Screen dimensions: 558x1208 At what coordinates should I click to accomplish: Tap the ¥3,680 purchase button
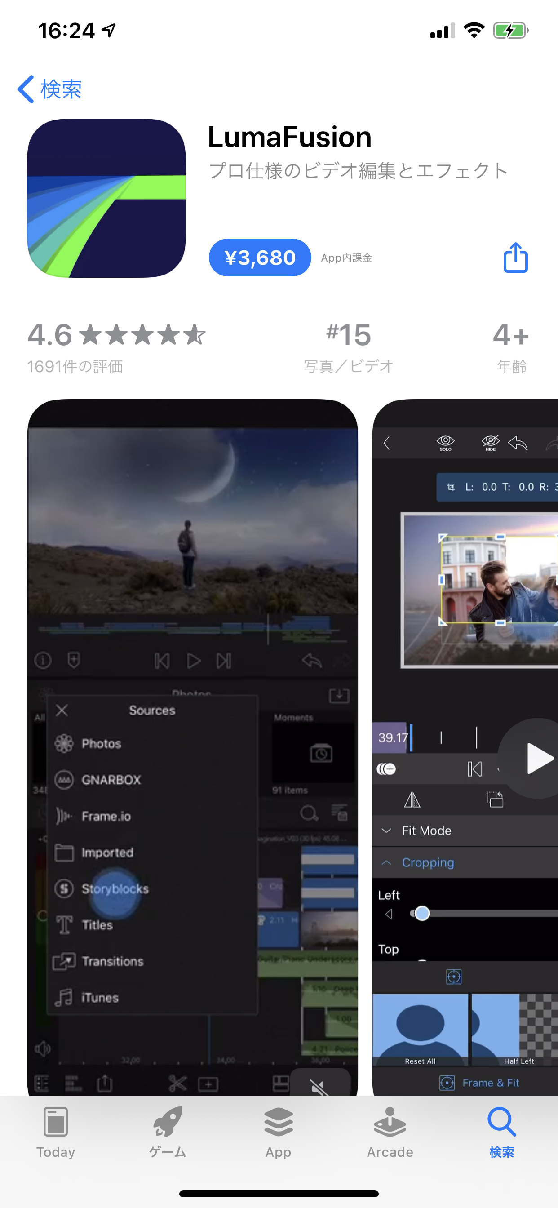(260, 258)
